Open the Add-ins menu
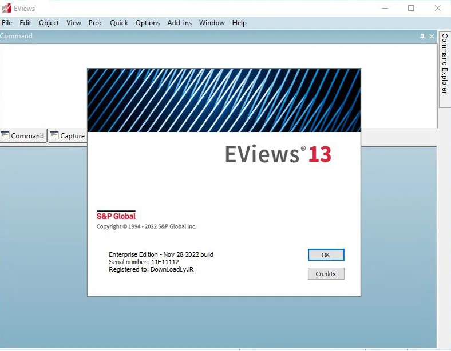The width and height of the screenshot is (451, 351). click(180, 23)
